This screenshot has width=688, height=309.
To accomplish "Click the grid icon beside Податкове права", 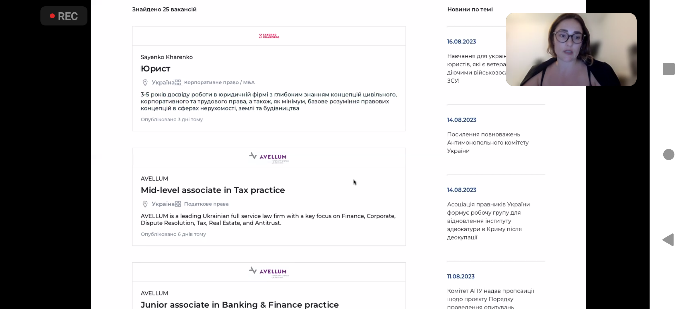I will point(178,204).
